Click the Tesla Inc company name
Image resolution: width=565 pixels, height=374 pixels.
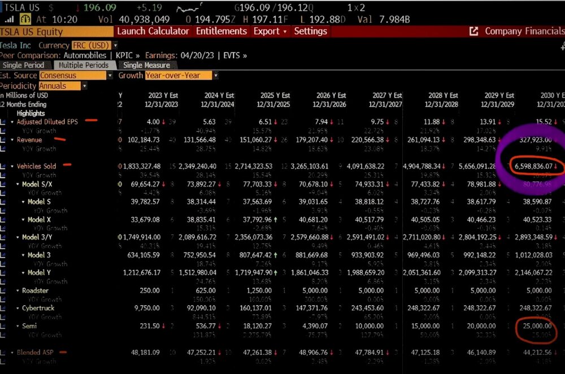coord(15,45)
